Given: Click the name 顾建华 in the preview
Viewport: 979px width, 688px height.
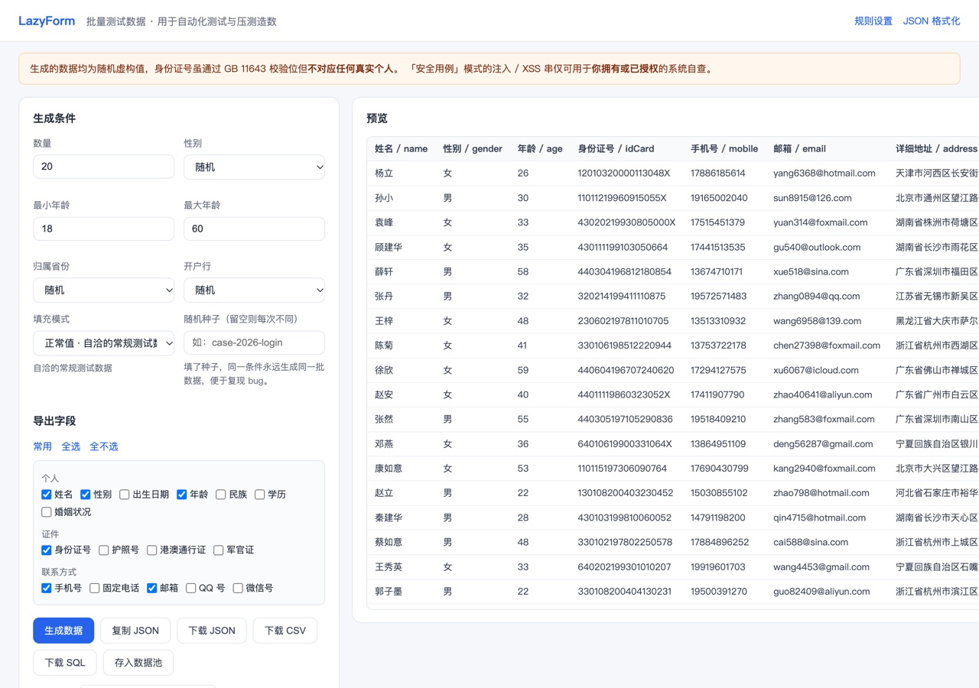Looking at the screenshot, I should [x=389, y=247].
